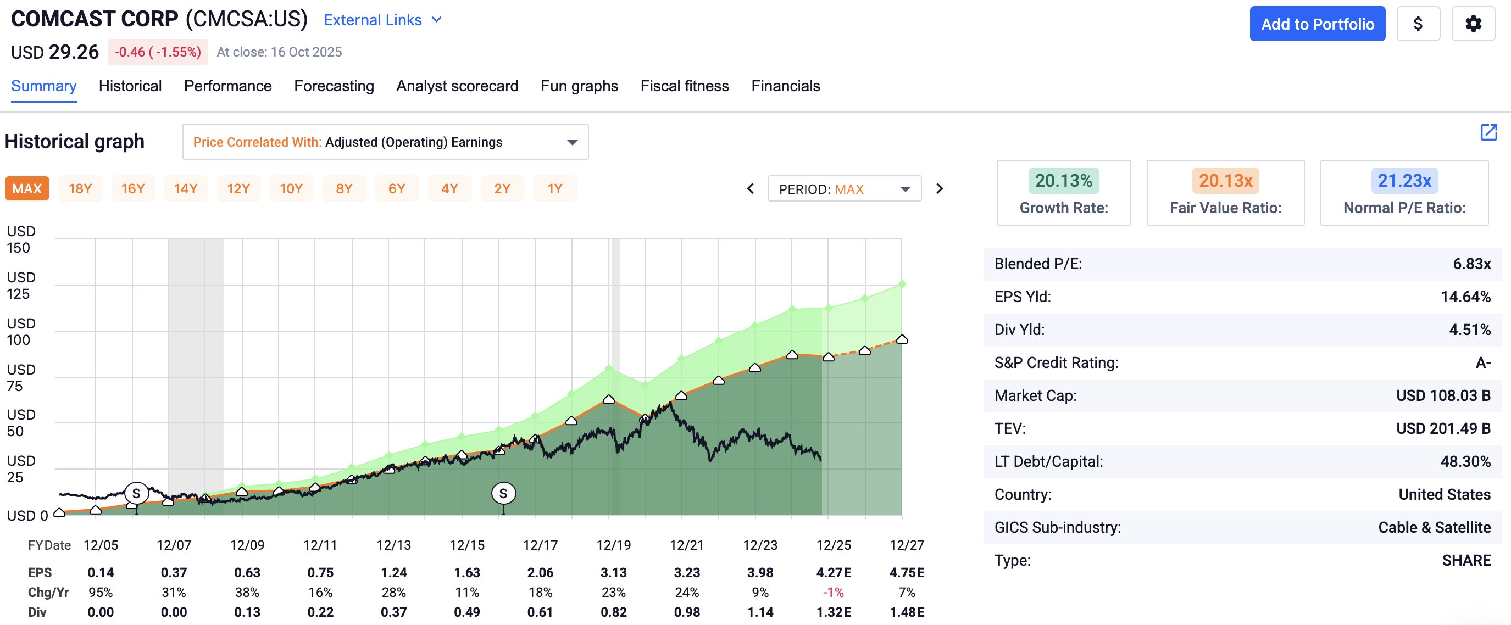Click the 21.23x Normal P/E Ratio box

(1404, 192)
